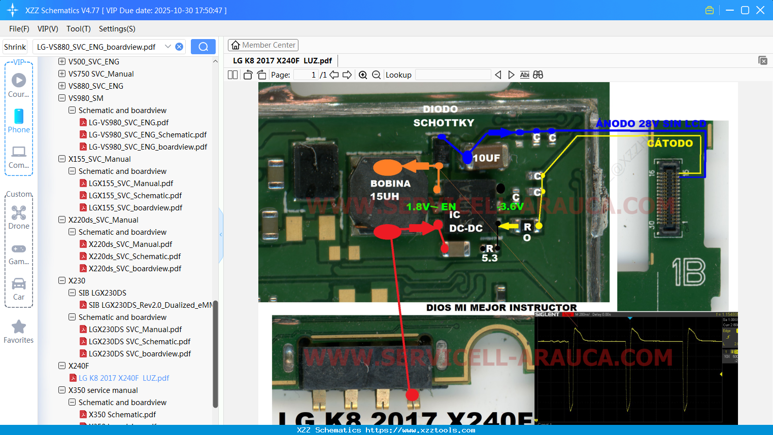This screenshot has height=435, width=773.
Task: Collapse the X240F folder
Action: [62, 366]
